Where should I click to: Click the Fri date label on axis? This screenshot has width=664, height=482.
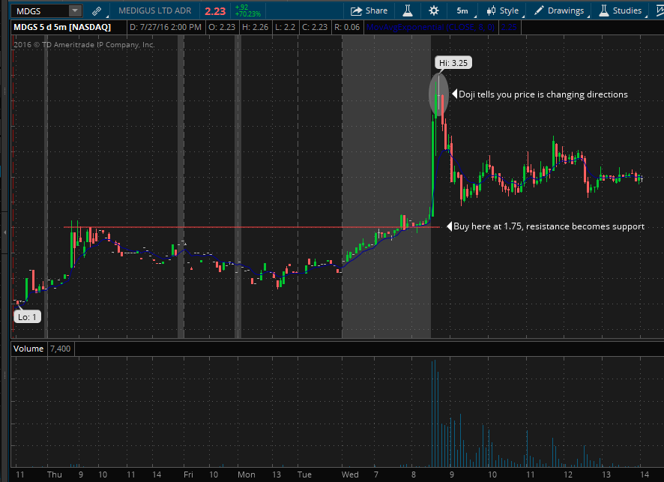(x=188, y=475)
